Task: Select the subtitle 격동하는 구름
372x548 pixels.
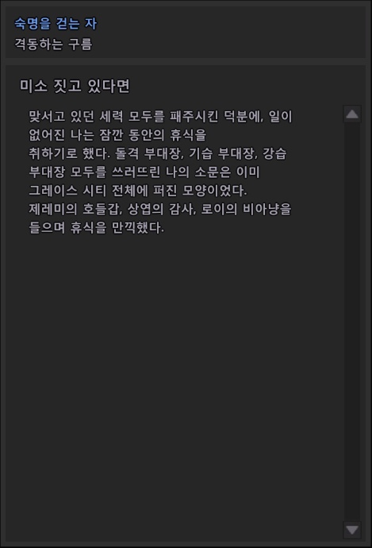Action: point(53,44)
